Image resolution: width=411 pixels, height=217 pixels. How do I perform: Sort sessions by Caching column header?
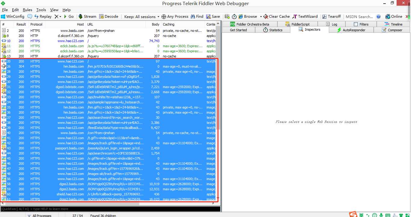point(183,24)
